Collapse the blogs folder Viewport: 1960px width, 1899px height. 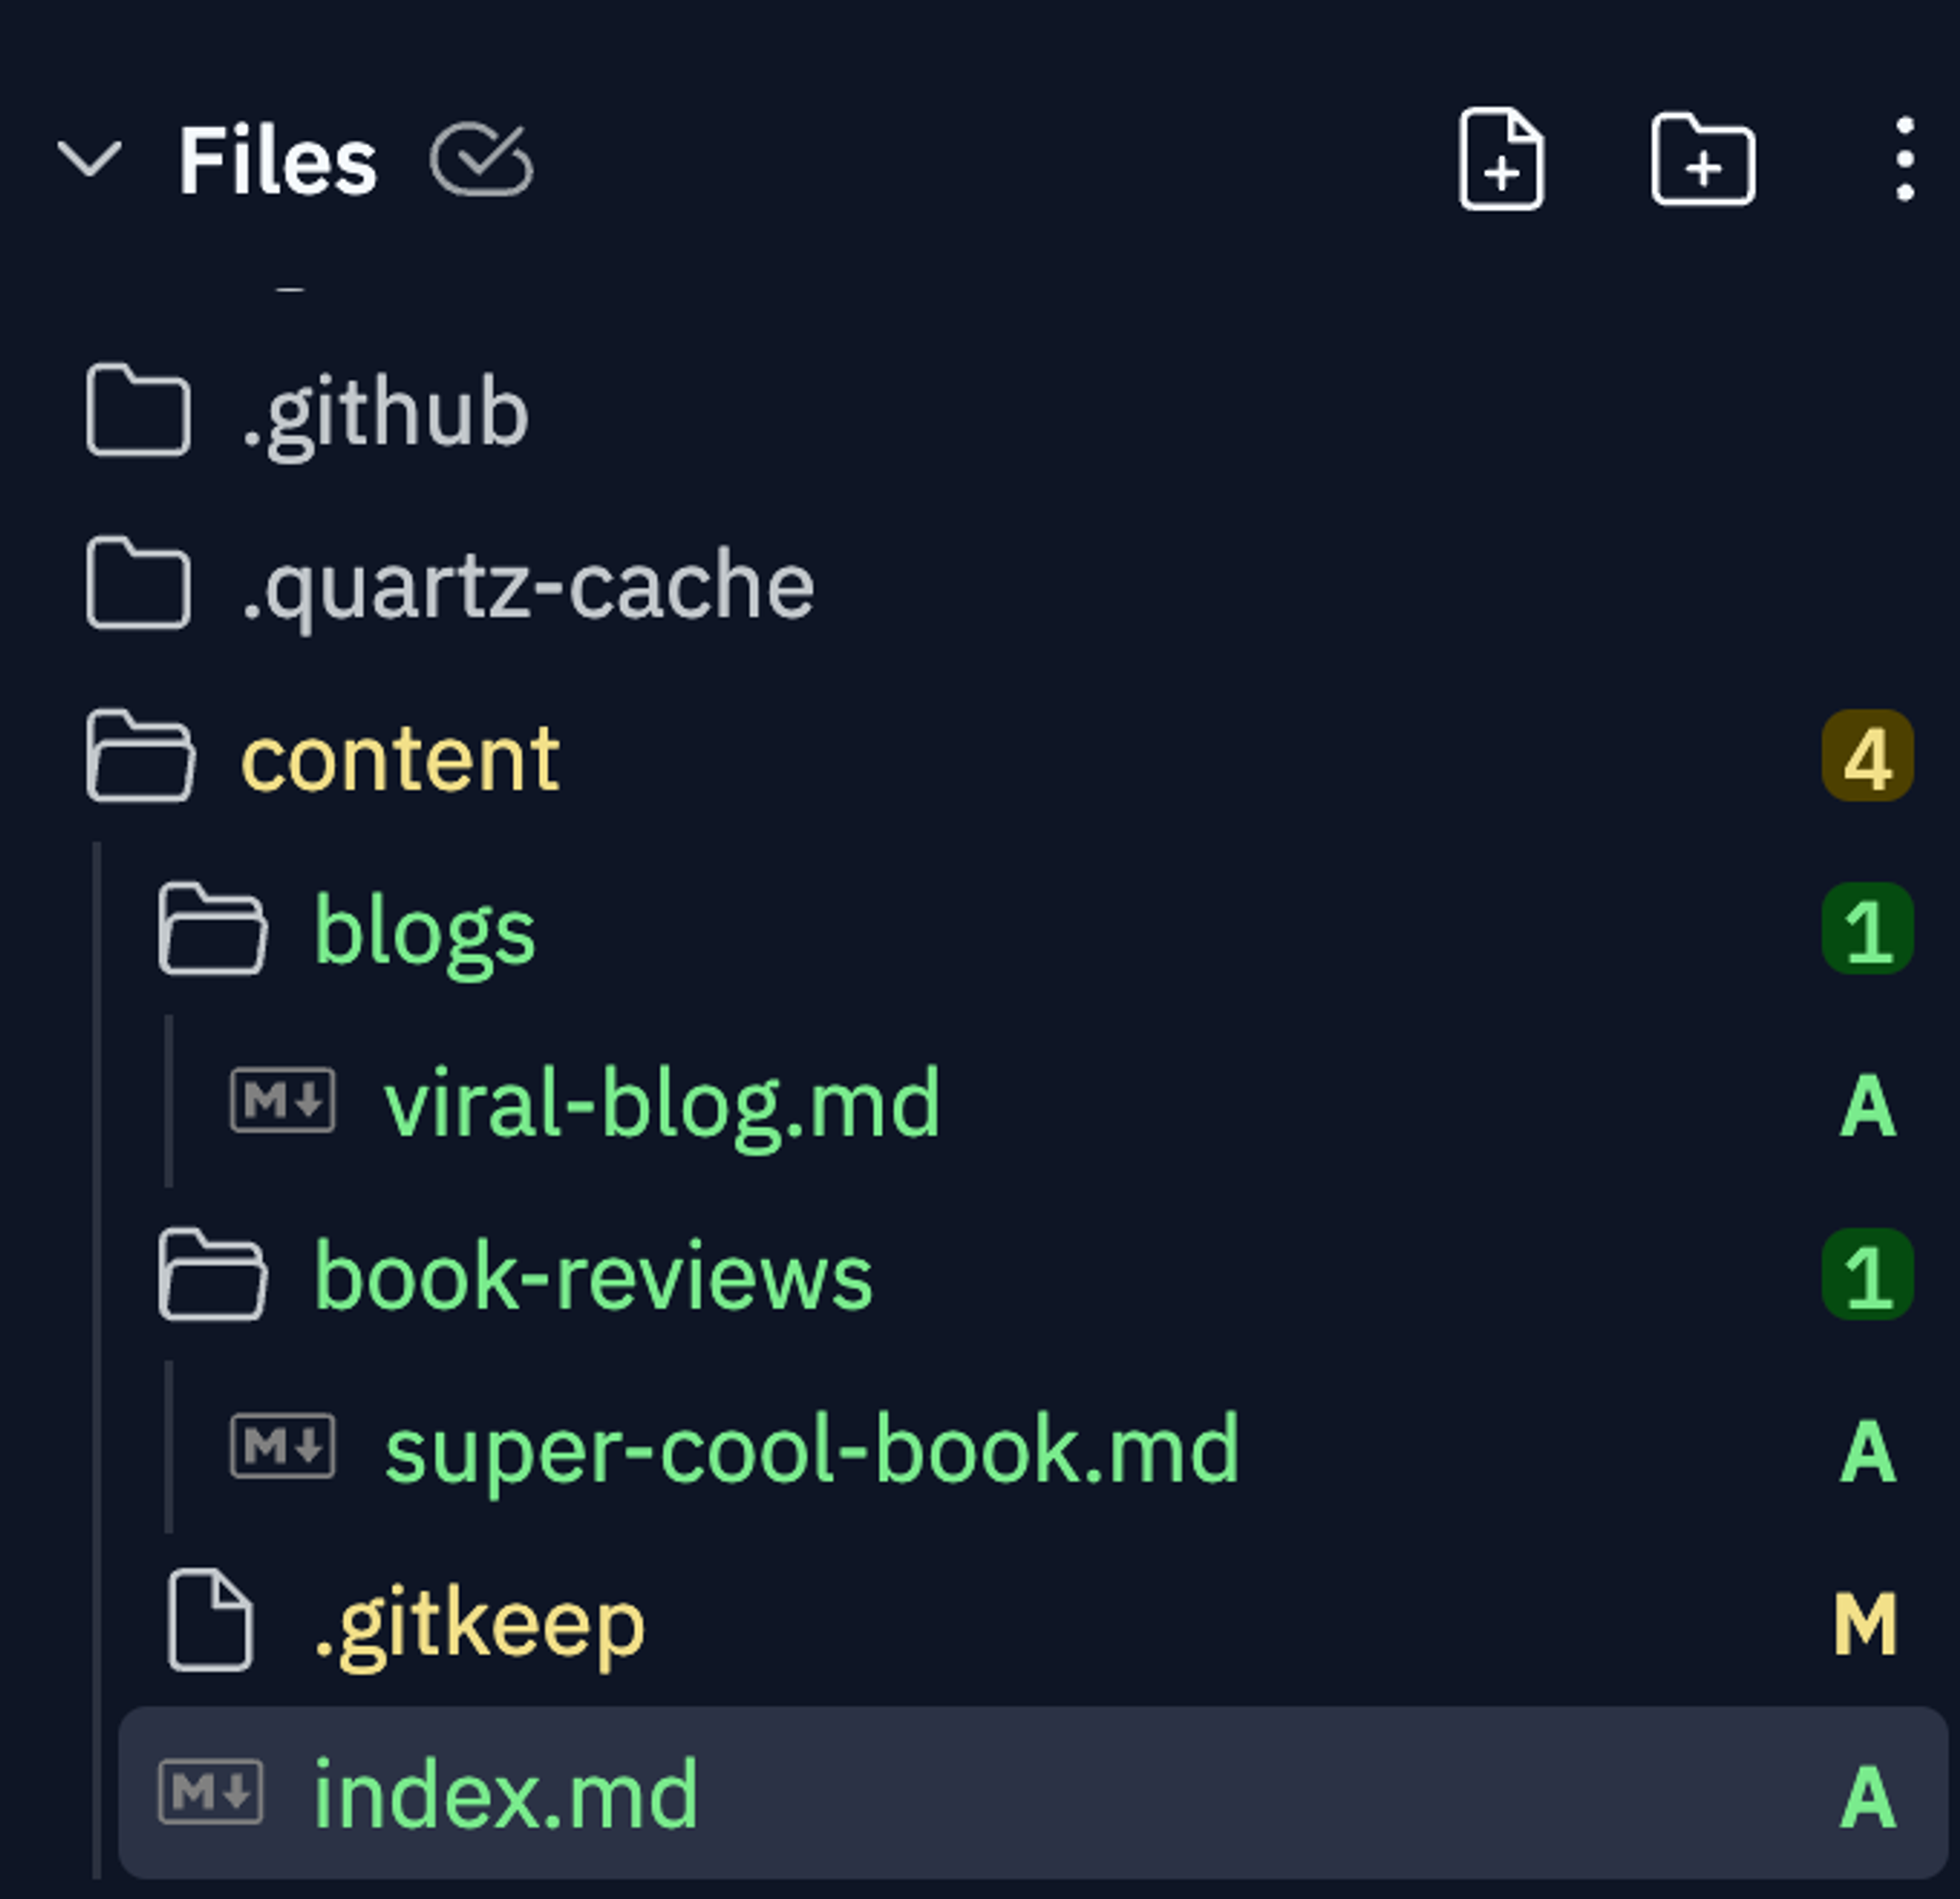424,931
